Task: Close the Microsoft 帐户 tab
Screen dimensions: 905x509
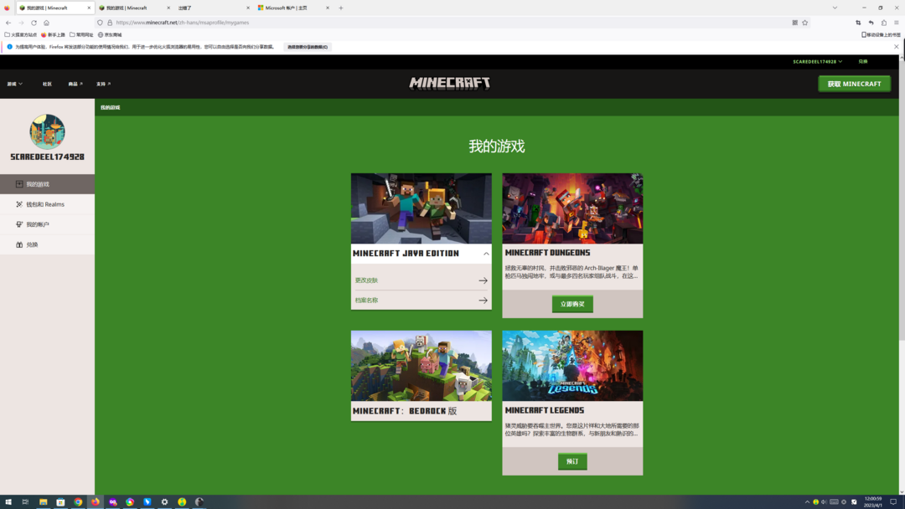Action: coord(328,8)
